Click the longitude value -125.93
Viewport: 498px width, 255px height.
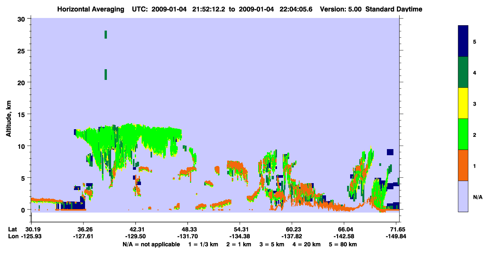point(31,237)
